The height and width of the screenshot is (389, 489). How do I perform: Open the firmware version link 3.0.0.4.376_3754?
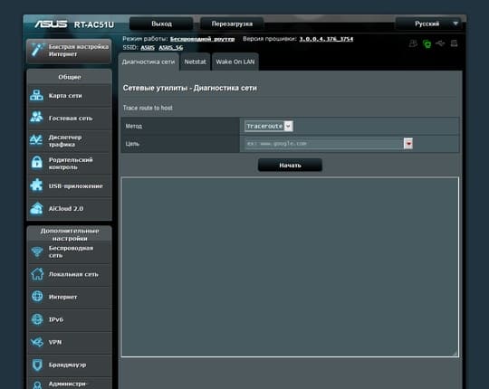(326, 39)
